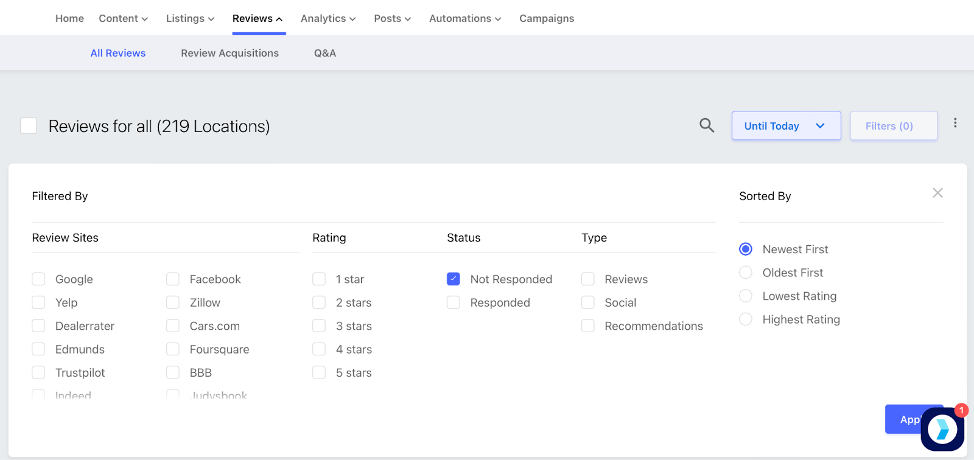
Task: Tick the BBB checkbox
Action: (173, 372)
